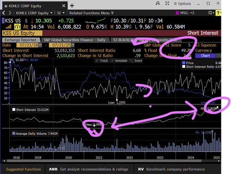Open calendar picker for end date 07/21/25
This screenshot has height=174, width=231.
(73, 45)
